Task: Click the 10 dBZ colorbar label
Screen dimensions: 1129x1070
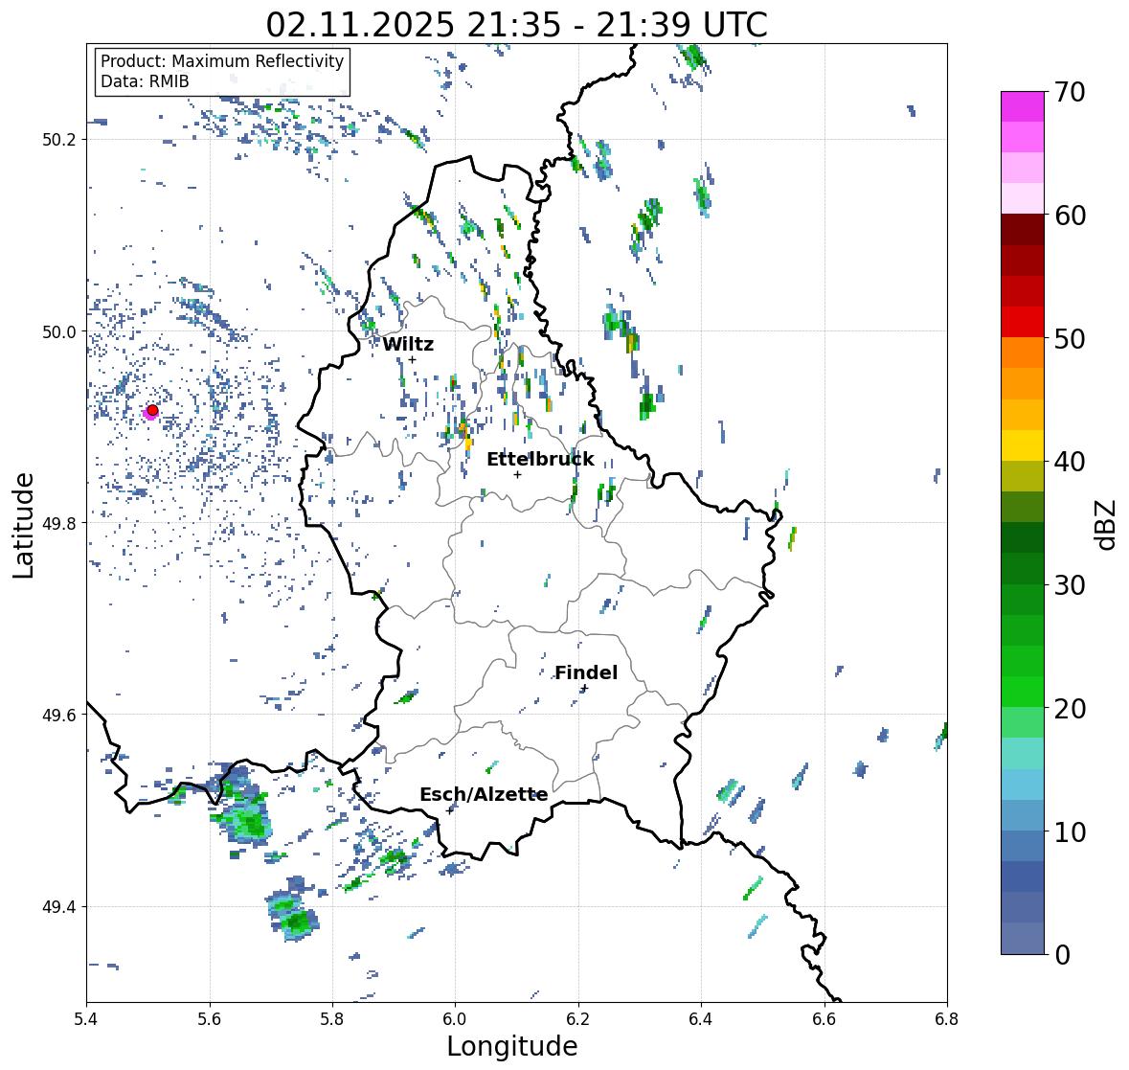Action: click(1070, 831)
